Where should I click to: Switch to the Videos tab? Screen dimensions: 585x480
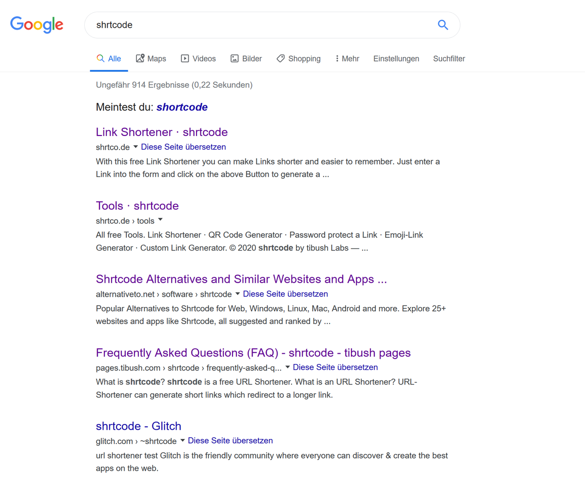click(198, 58)
